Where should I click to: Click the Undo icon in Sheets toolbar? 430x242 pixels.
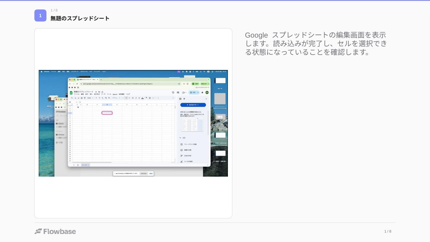click(x=75, y=98)
